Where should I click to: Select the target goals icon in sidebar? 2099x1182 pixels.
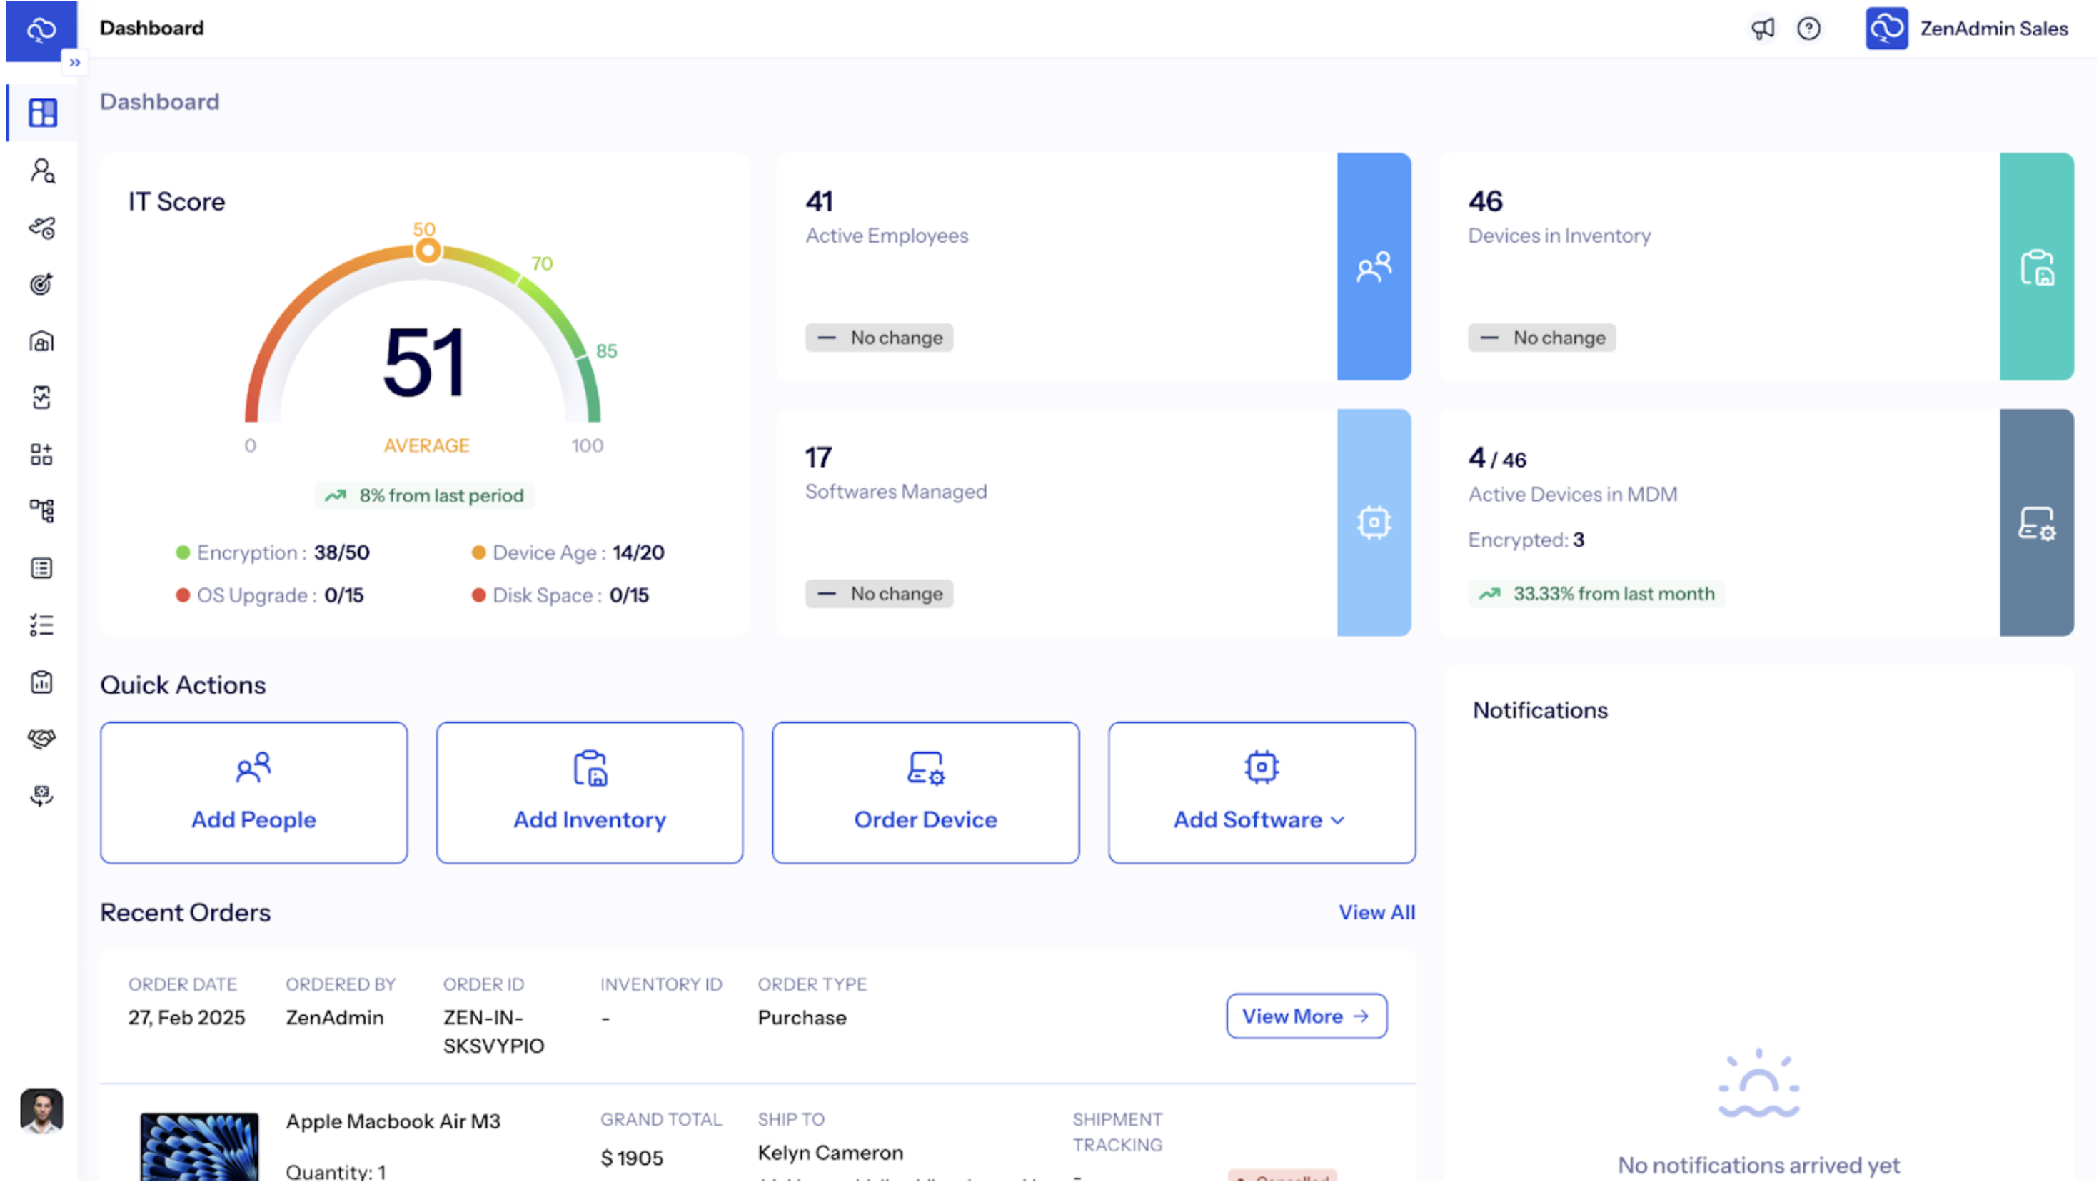(41, 283)
